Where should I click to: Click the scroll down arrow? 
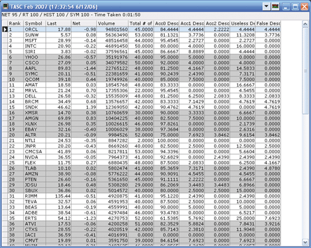tap(305, 242)
